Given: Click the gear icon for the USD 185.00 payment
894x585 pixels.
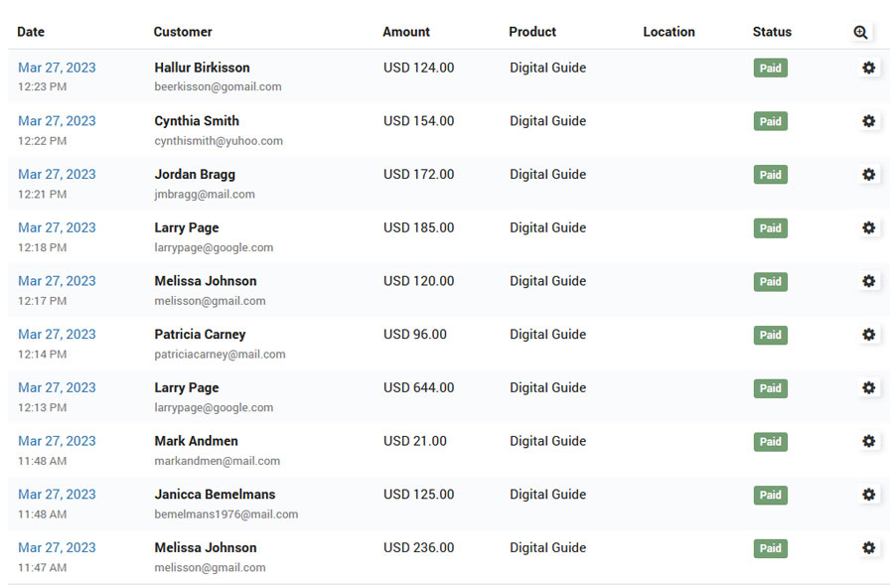Looking at the screenshot, I should tap(869, 227).
